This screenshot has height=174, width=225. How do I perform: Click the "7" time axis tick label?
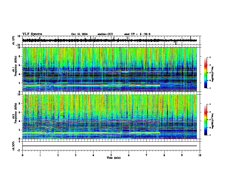[147, 155]
